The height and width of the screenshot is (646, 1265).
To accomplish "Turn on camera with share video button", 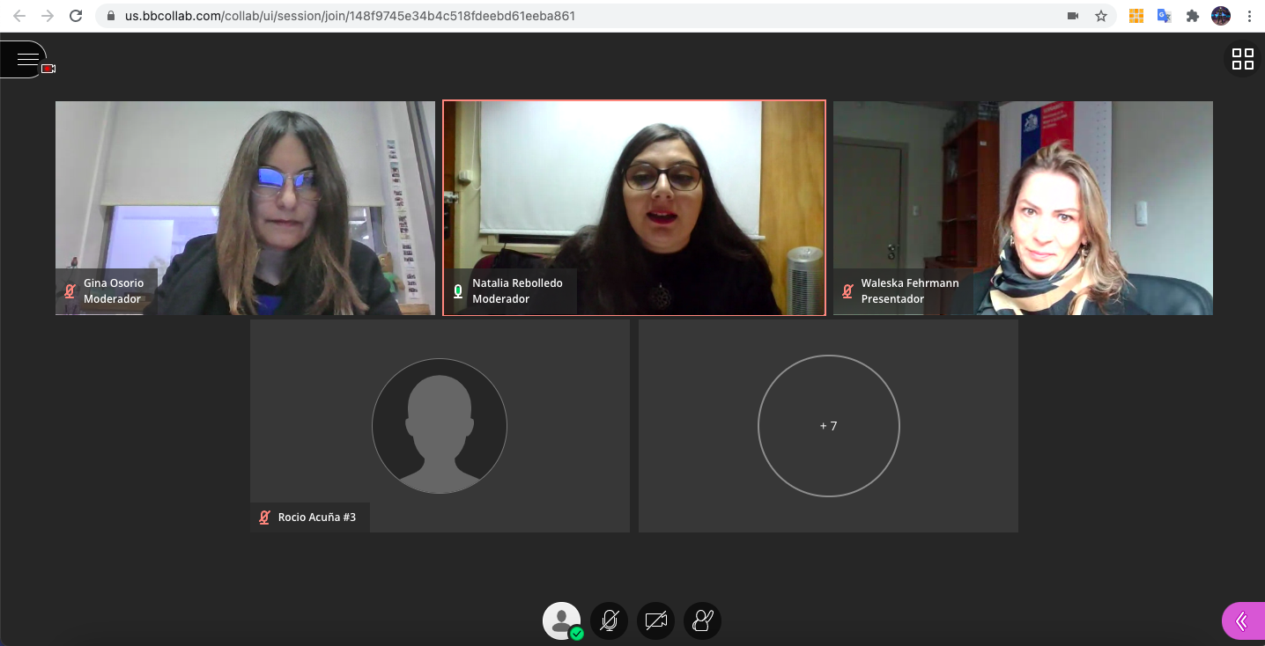I will tap(655, 620).
